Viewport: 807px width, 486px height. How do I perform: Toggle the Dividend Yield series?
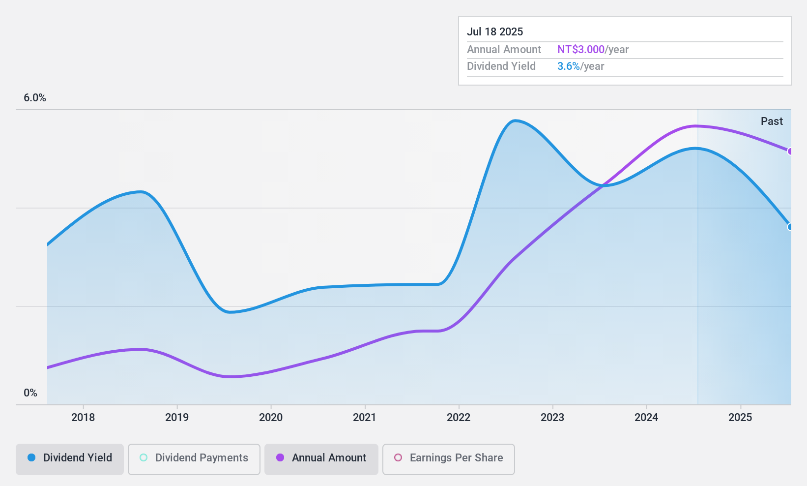70,459
